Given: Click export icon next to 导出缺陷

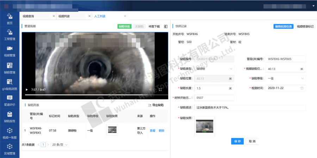Looking at the screenshot, I should click(x=150, y=105).
